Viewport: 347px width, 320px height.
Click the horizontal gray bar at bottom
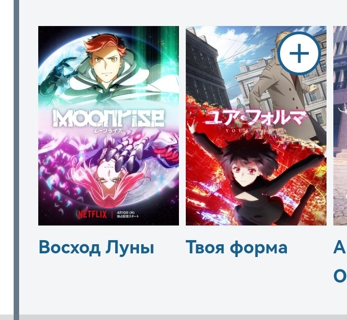point(173,317)
